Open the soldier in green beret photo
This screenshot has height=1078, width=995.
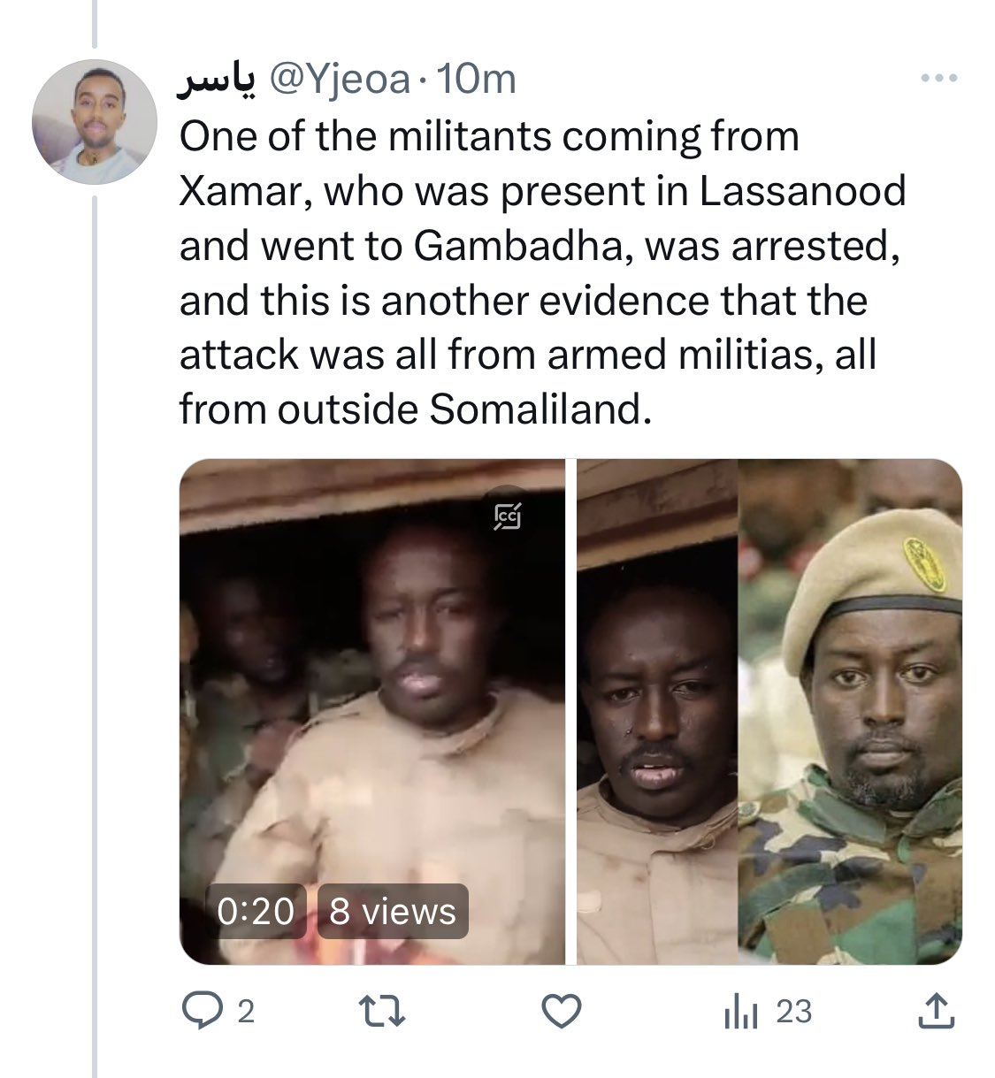pos(851,712)
